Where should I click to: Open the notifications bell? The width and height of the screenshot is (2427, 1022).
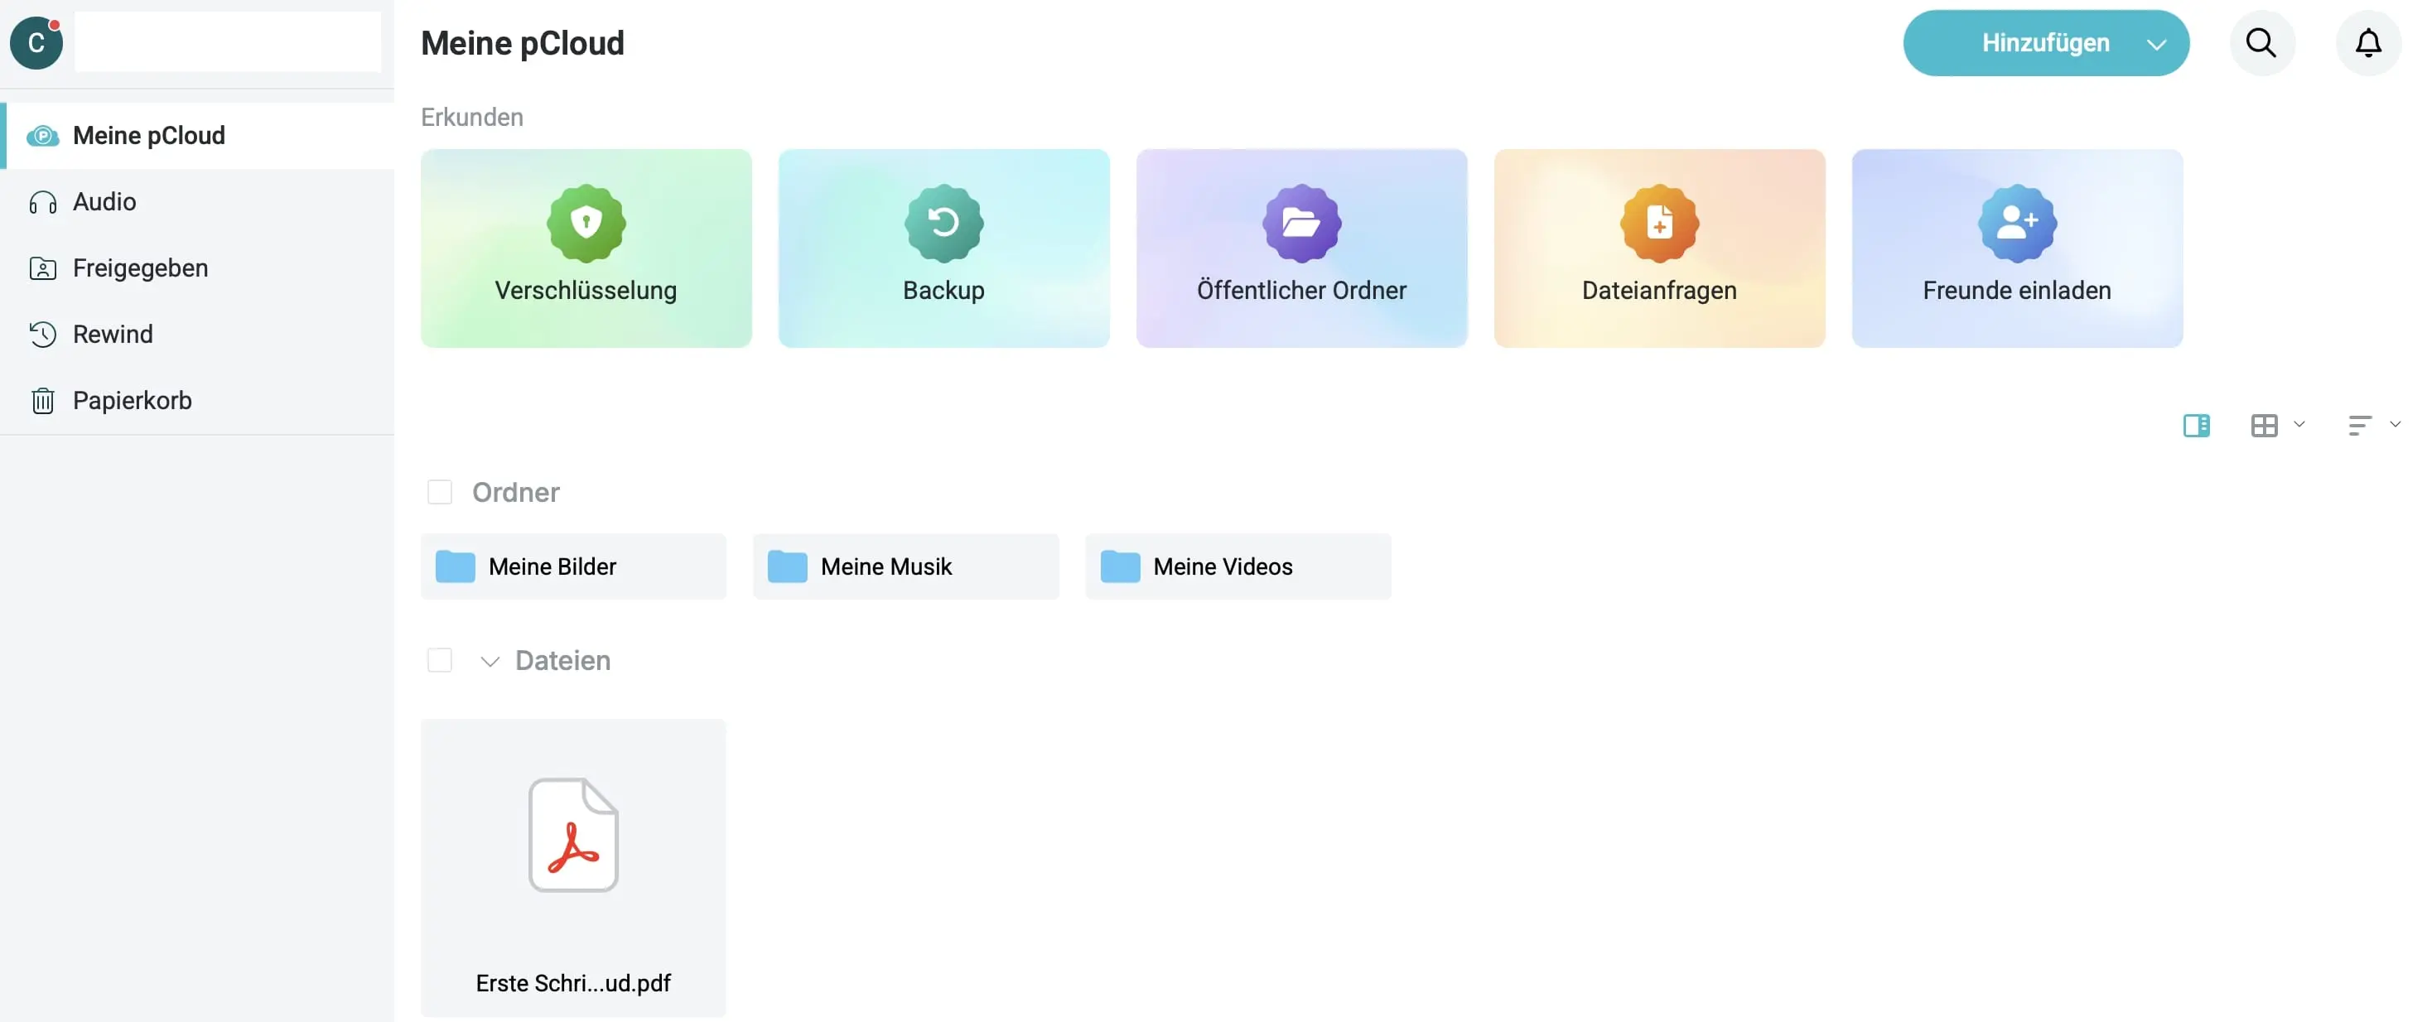pyautogui.click(x=2367, y=42)
